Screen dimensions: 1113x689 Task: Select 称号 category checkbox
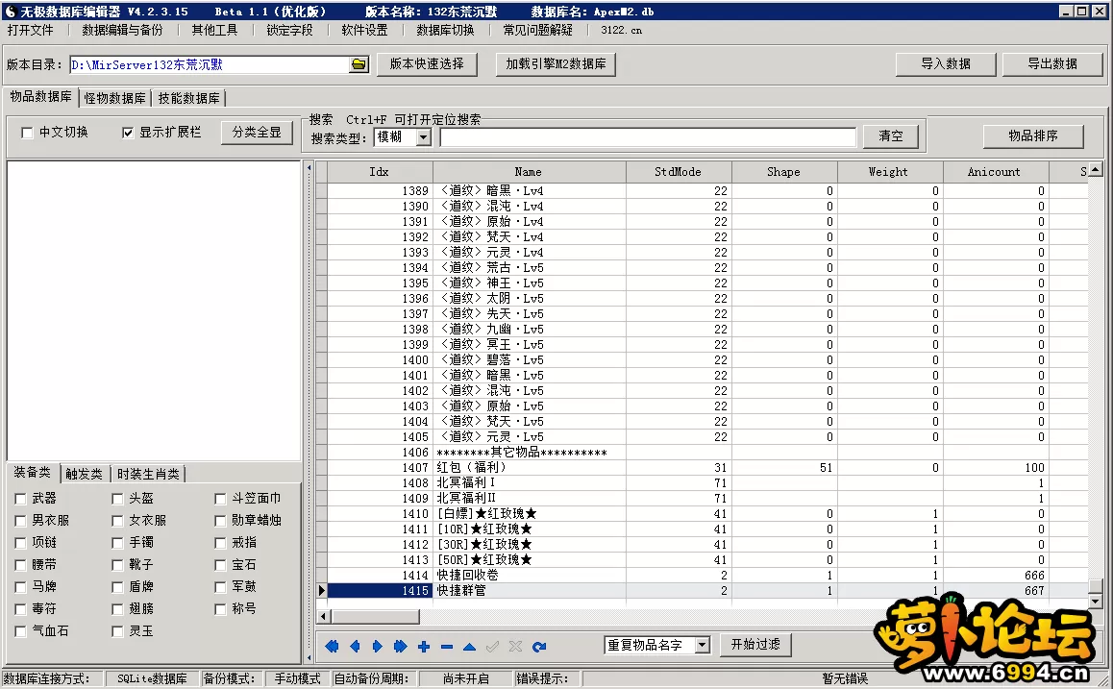click(x=220, y=609)
